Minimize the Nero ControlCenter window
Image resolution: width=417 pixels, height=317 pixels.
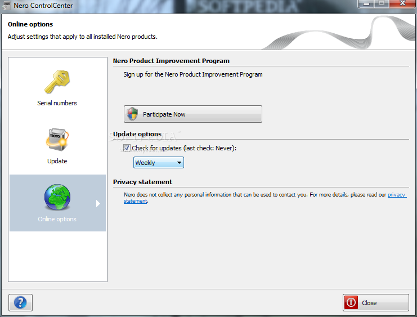[x=366, y=4]
